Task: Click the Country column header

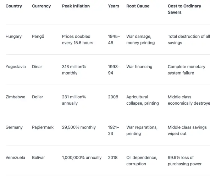Action: tap(14, 6)
